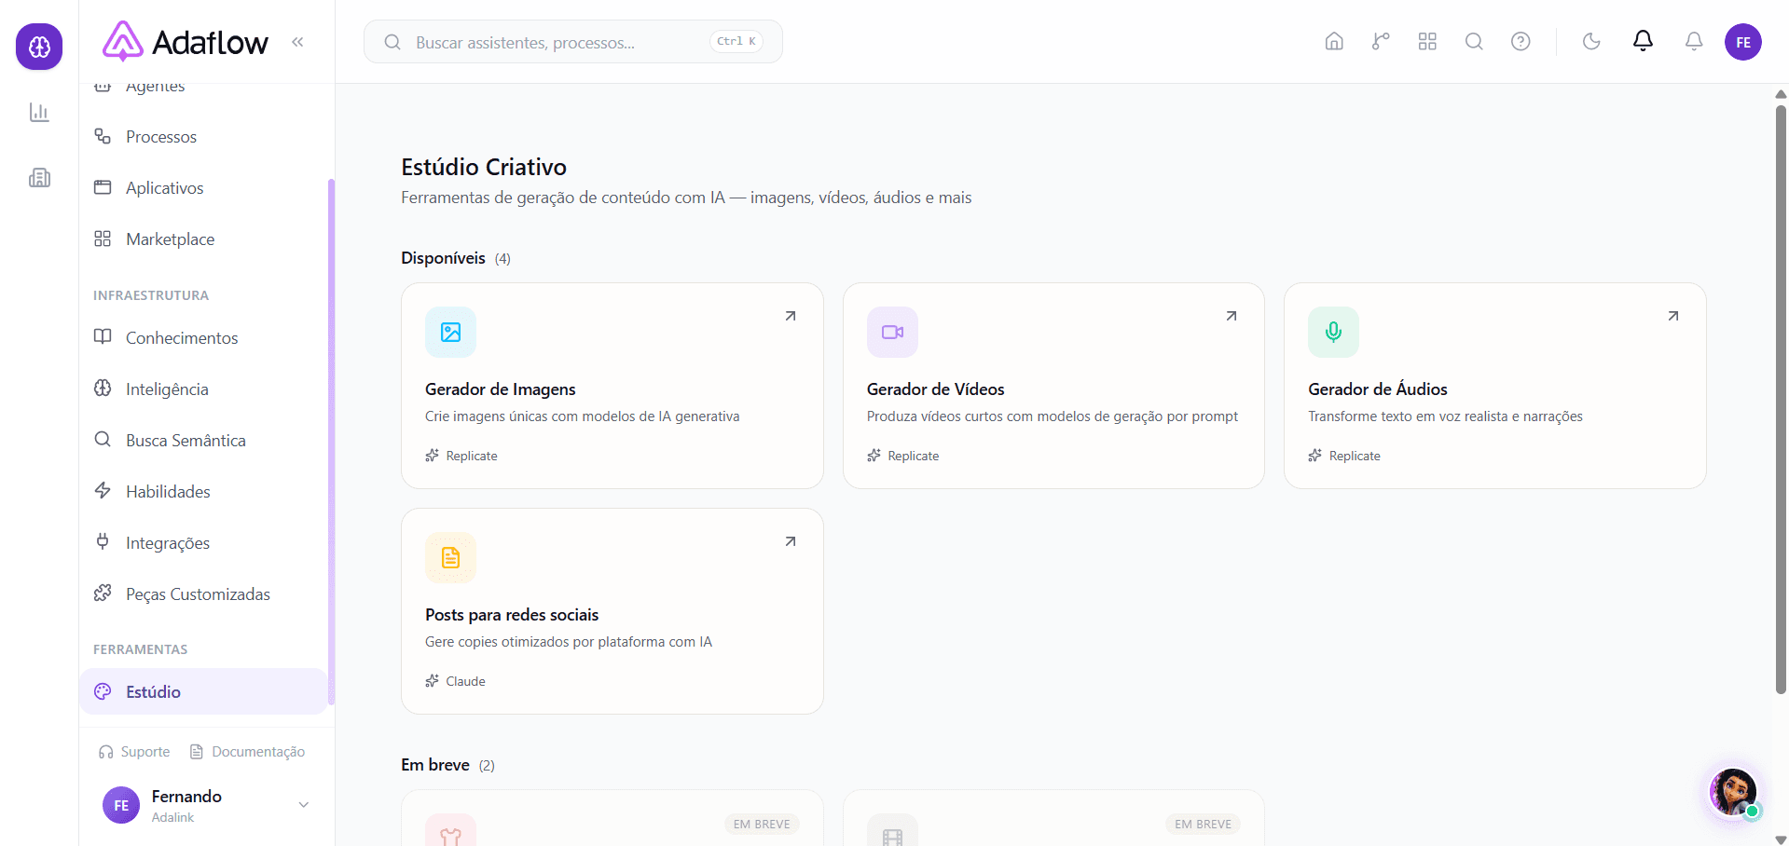Viewport: 1789px width, 846px height.
Task: Focus the Buscar assistentes search field
Action: (x=572, y=42)
